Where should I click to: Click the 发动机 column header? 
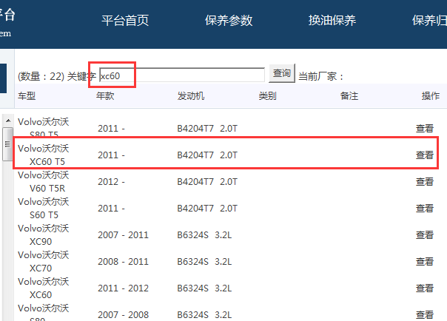[191, 96]
